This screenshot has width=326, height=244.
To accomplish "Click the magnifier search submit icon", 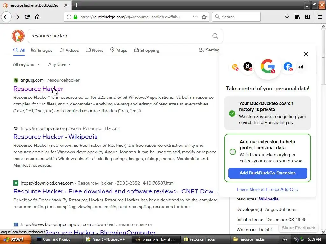I will coord(215,36).
